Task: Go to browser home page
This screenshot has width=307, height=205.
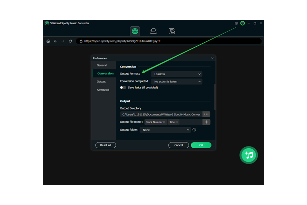Action: [48, 41]
